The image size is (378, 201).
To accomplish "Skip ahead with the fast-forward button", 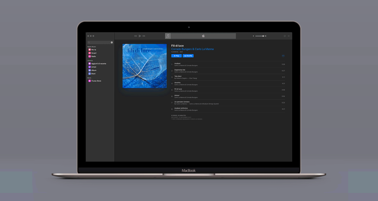I will point(144,36).
